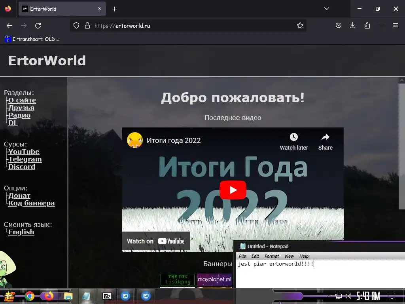Image resolution: width=405 pixels, height=304 pixels.
Task: Open the second remote desktop taskbar icon
Action: pyautogui.click(x=146, y=296)
